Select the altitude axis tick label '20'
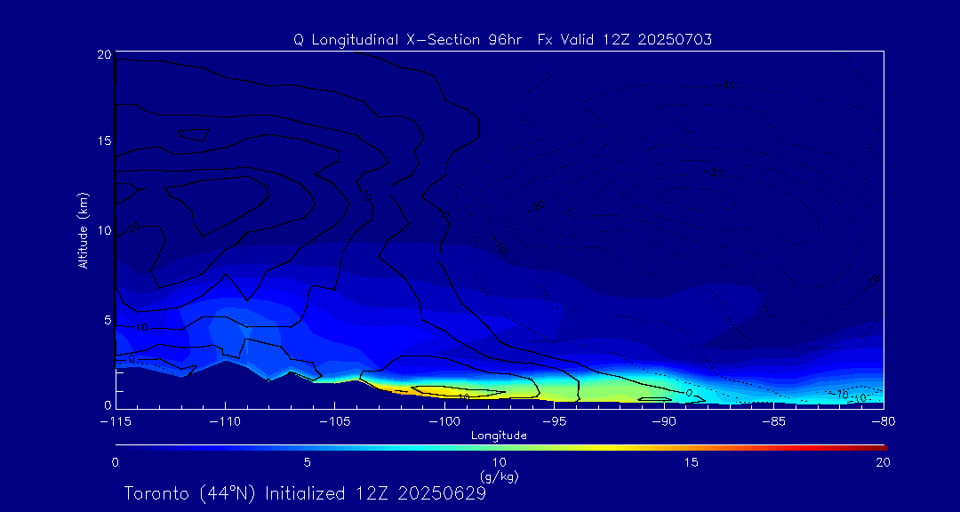The width and height of the screenshot is (960, 512). pos(104,54)
